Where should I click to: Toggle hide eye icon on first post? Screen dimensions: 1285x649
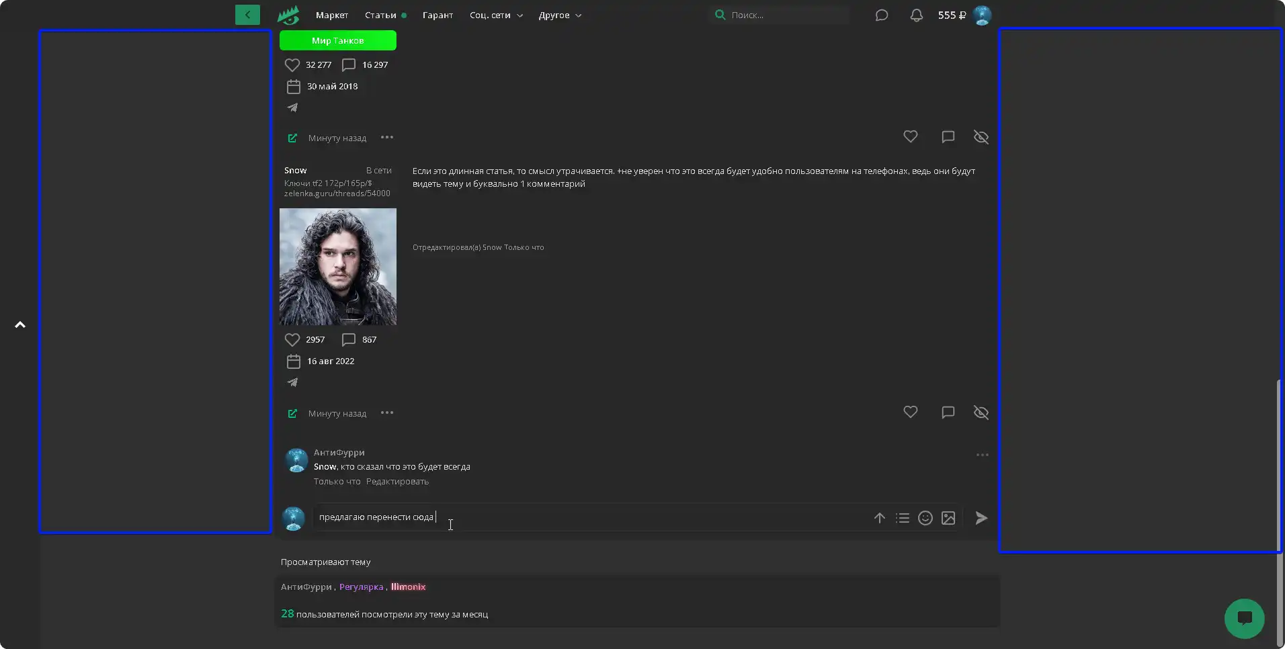[981, 137]
